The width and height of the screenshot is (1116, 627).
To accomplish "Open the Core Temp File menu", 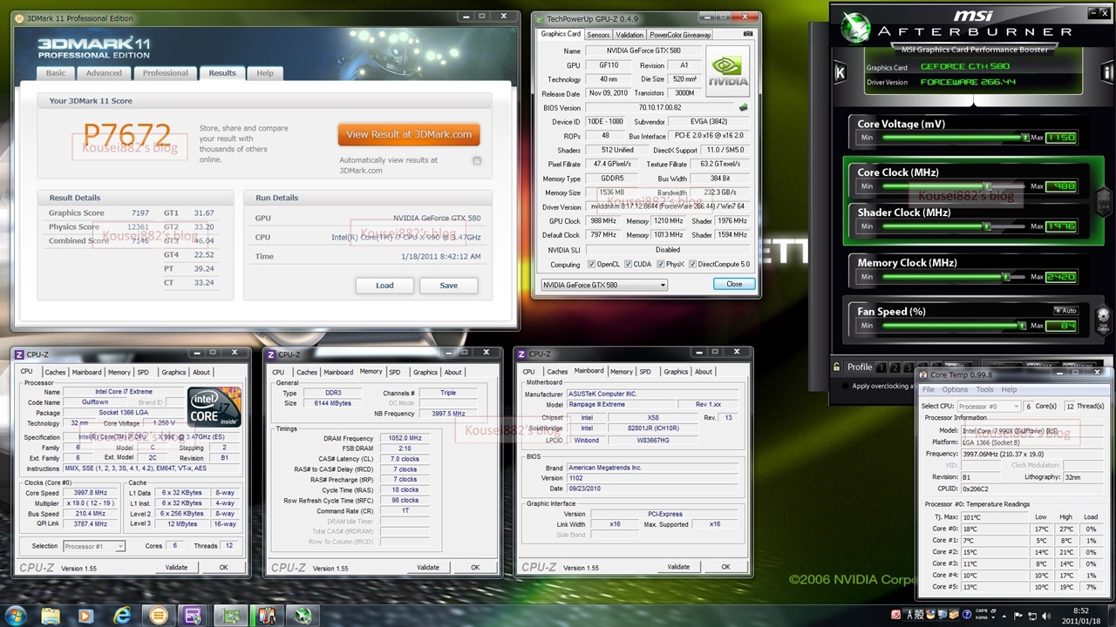I will click(928, 389).
